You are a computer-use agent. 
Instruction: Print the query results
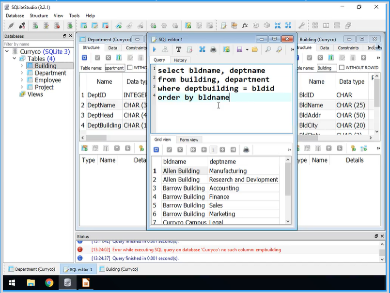247,150
